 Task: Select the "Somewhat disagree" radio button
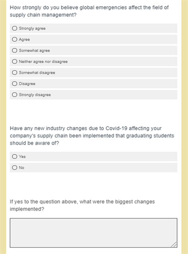(x=14, y=72)
